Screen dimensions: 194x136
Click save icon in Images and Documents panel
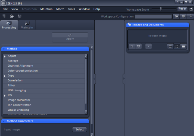[138, 46]
